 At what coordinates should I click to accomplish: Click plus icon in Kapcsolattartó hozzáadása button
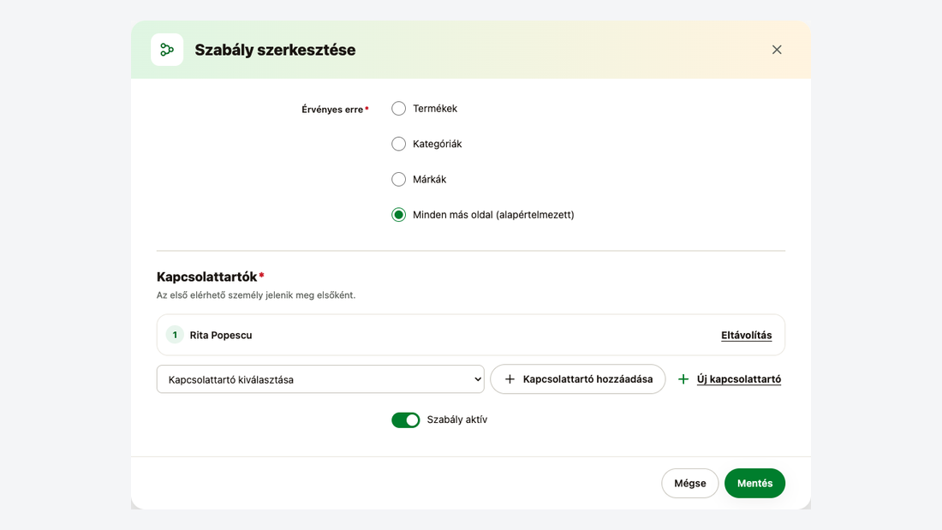tap(510, 379)
